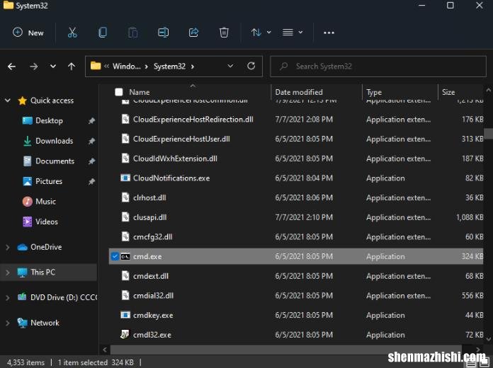
Task: Open the See more three-dots menu
Action: tap(329, 33)
